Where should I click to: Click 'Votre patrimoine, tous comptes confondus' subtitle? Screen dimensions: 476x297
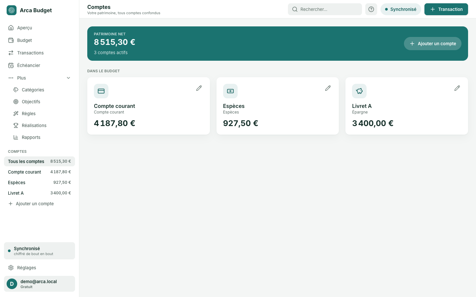pyautogui.click(x=124, y=13)
